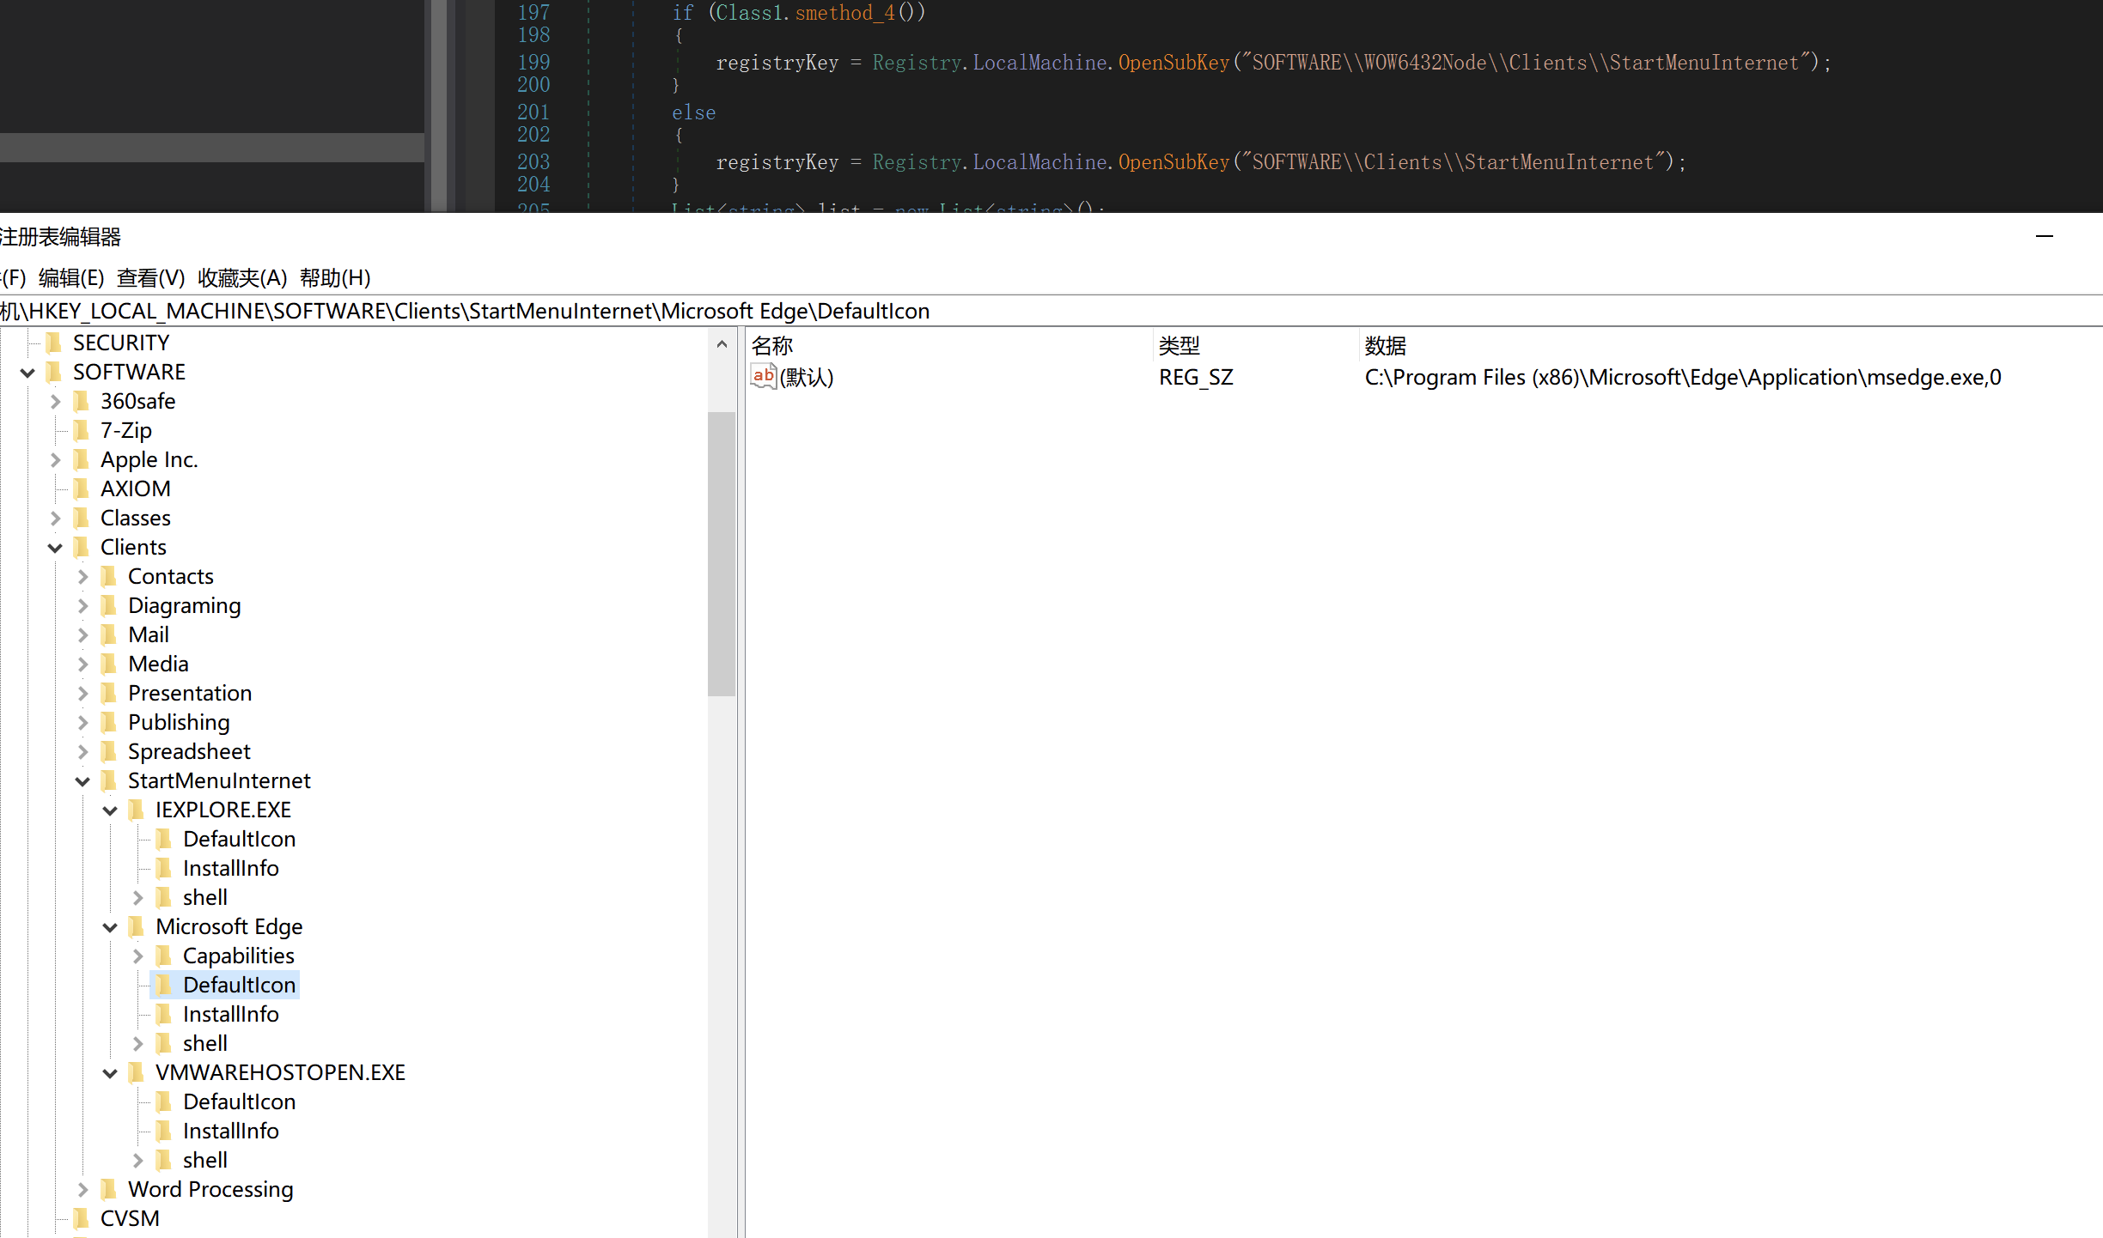Expand the Classes node
Image resolution: width=2103 pixels, height=1238 pixels.
55,519
